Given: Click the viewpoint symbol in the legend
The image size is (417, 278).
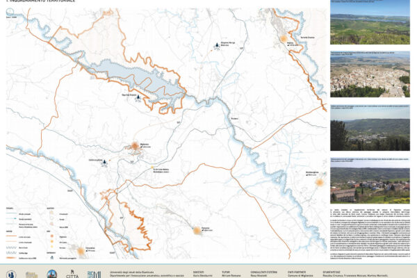Looking at the screenshot, I should pos(52,258).
